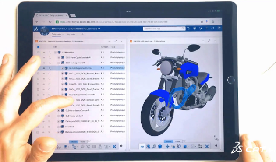Click the fit-all icon in structure toolbar
This screenshot has width=276, height=162.
pyautogui.click(x=88, y=147)
